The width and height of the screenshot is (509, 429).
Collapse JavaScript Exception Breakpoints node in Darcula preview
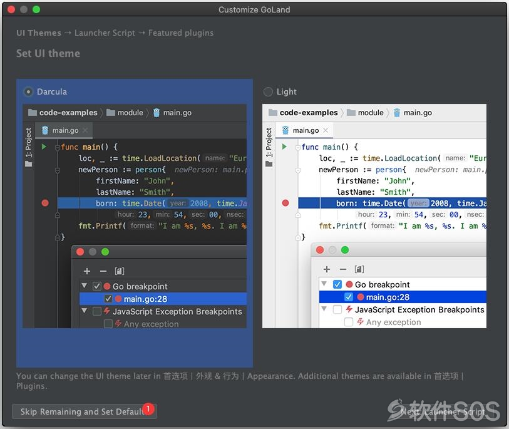point(85,311)
